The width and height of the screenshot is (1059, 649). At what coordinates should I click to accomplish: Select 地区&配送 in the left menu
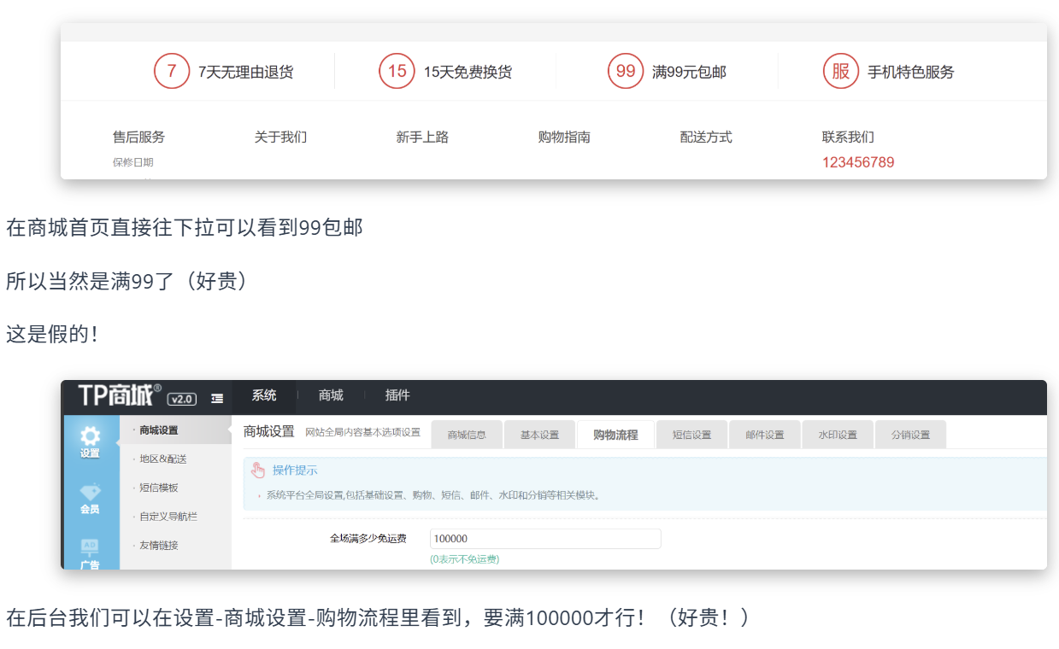tap(163, 459)
